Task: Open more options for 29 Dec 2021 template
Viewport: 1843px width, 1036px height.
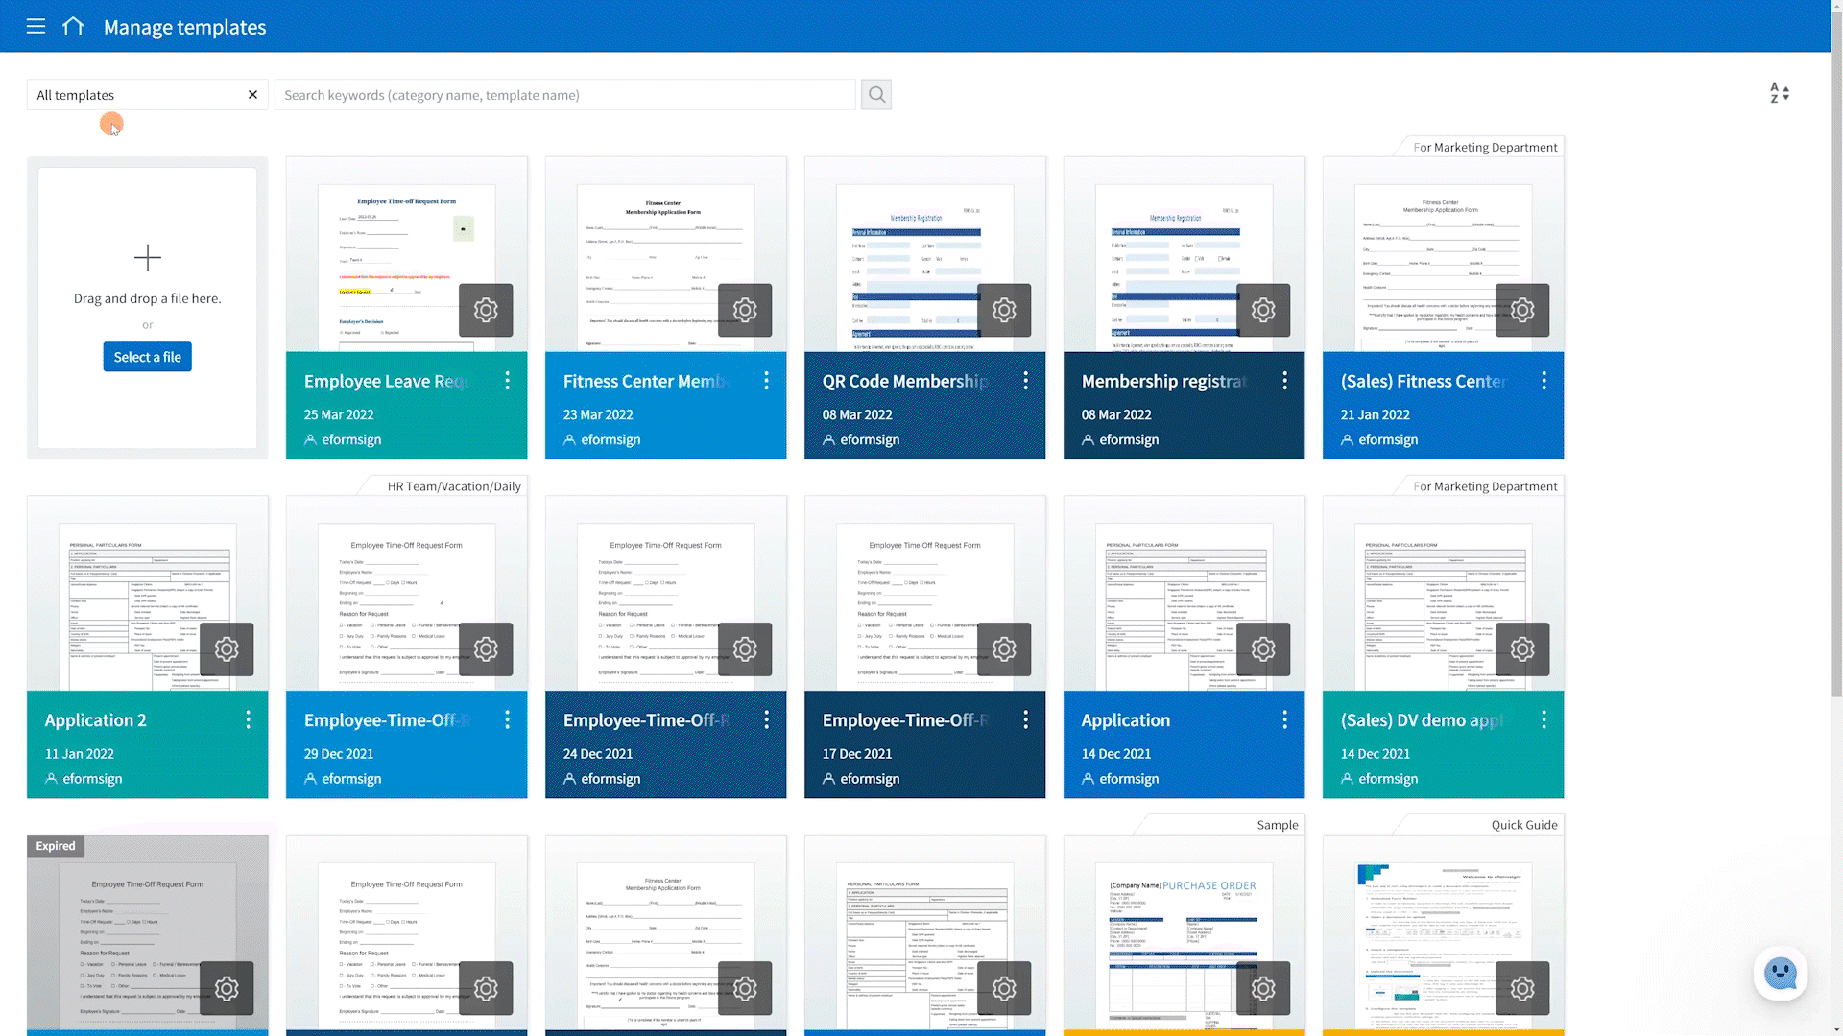Action: 507,719
